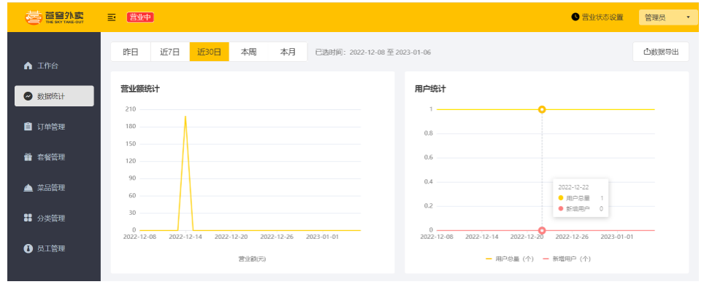Open the 管理员 dropdown menu
The image size is (712, 287).
pos(668,17)
